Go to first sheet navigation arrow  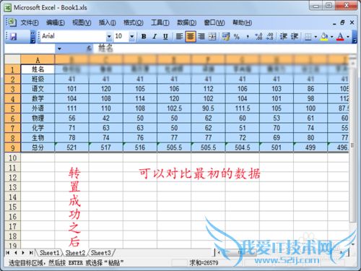[8, 253]
